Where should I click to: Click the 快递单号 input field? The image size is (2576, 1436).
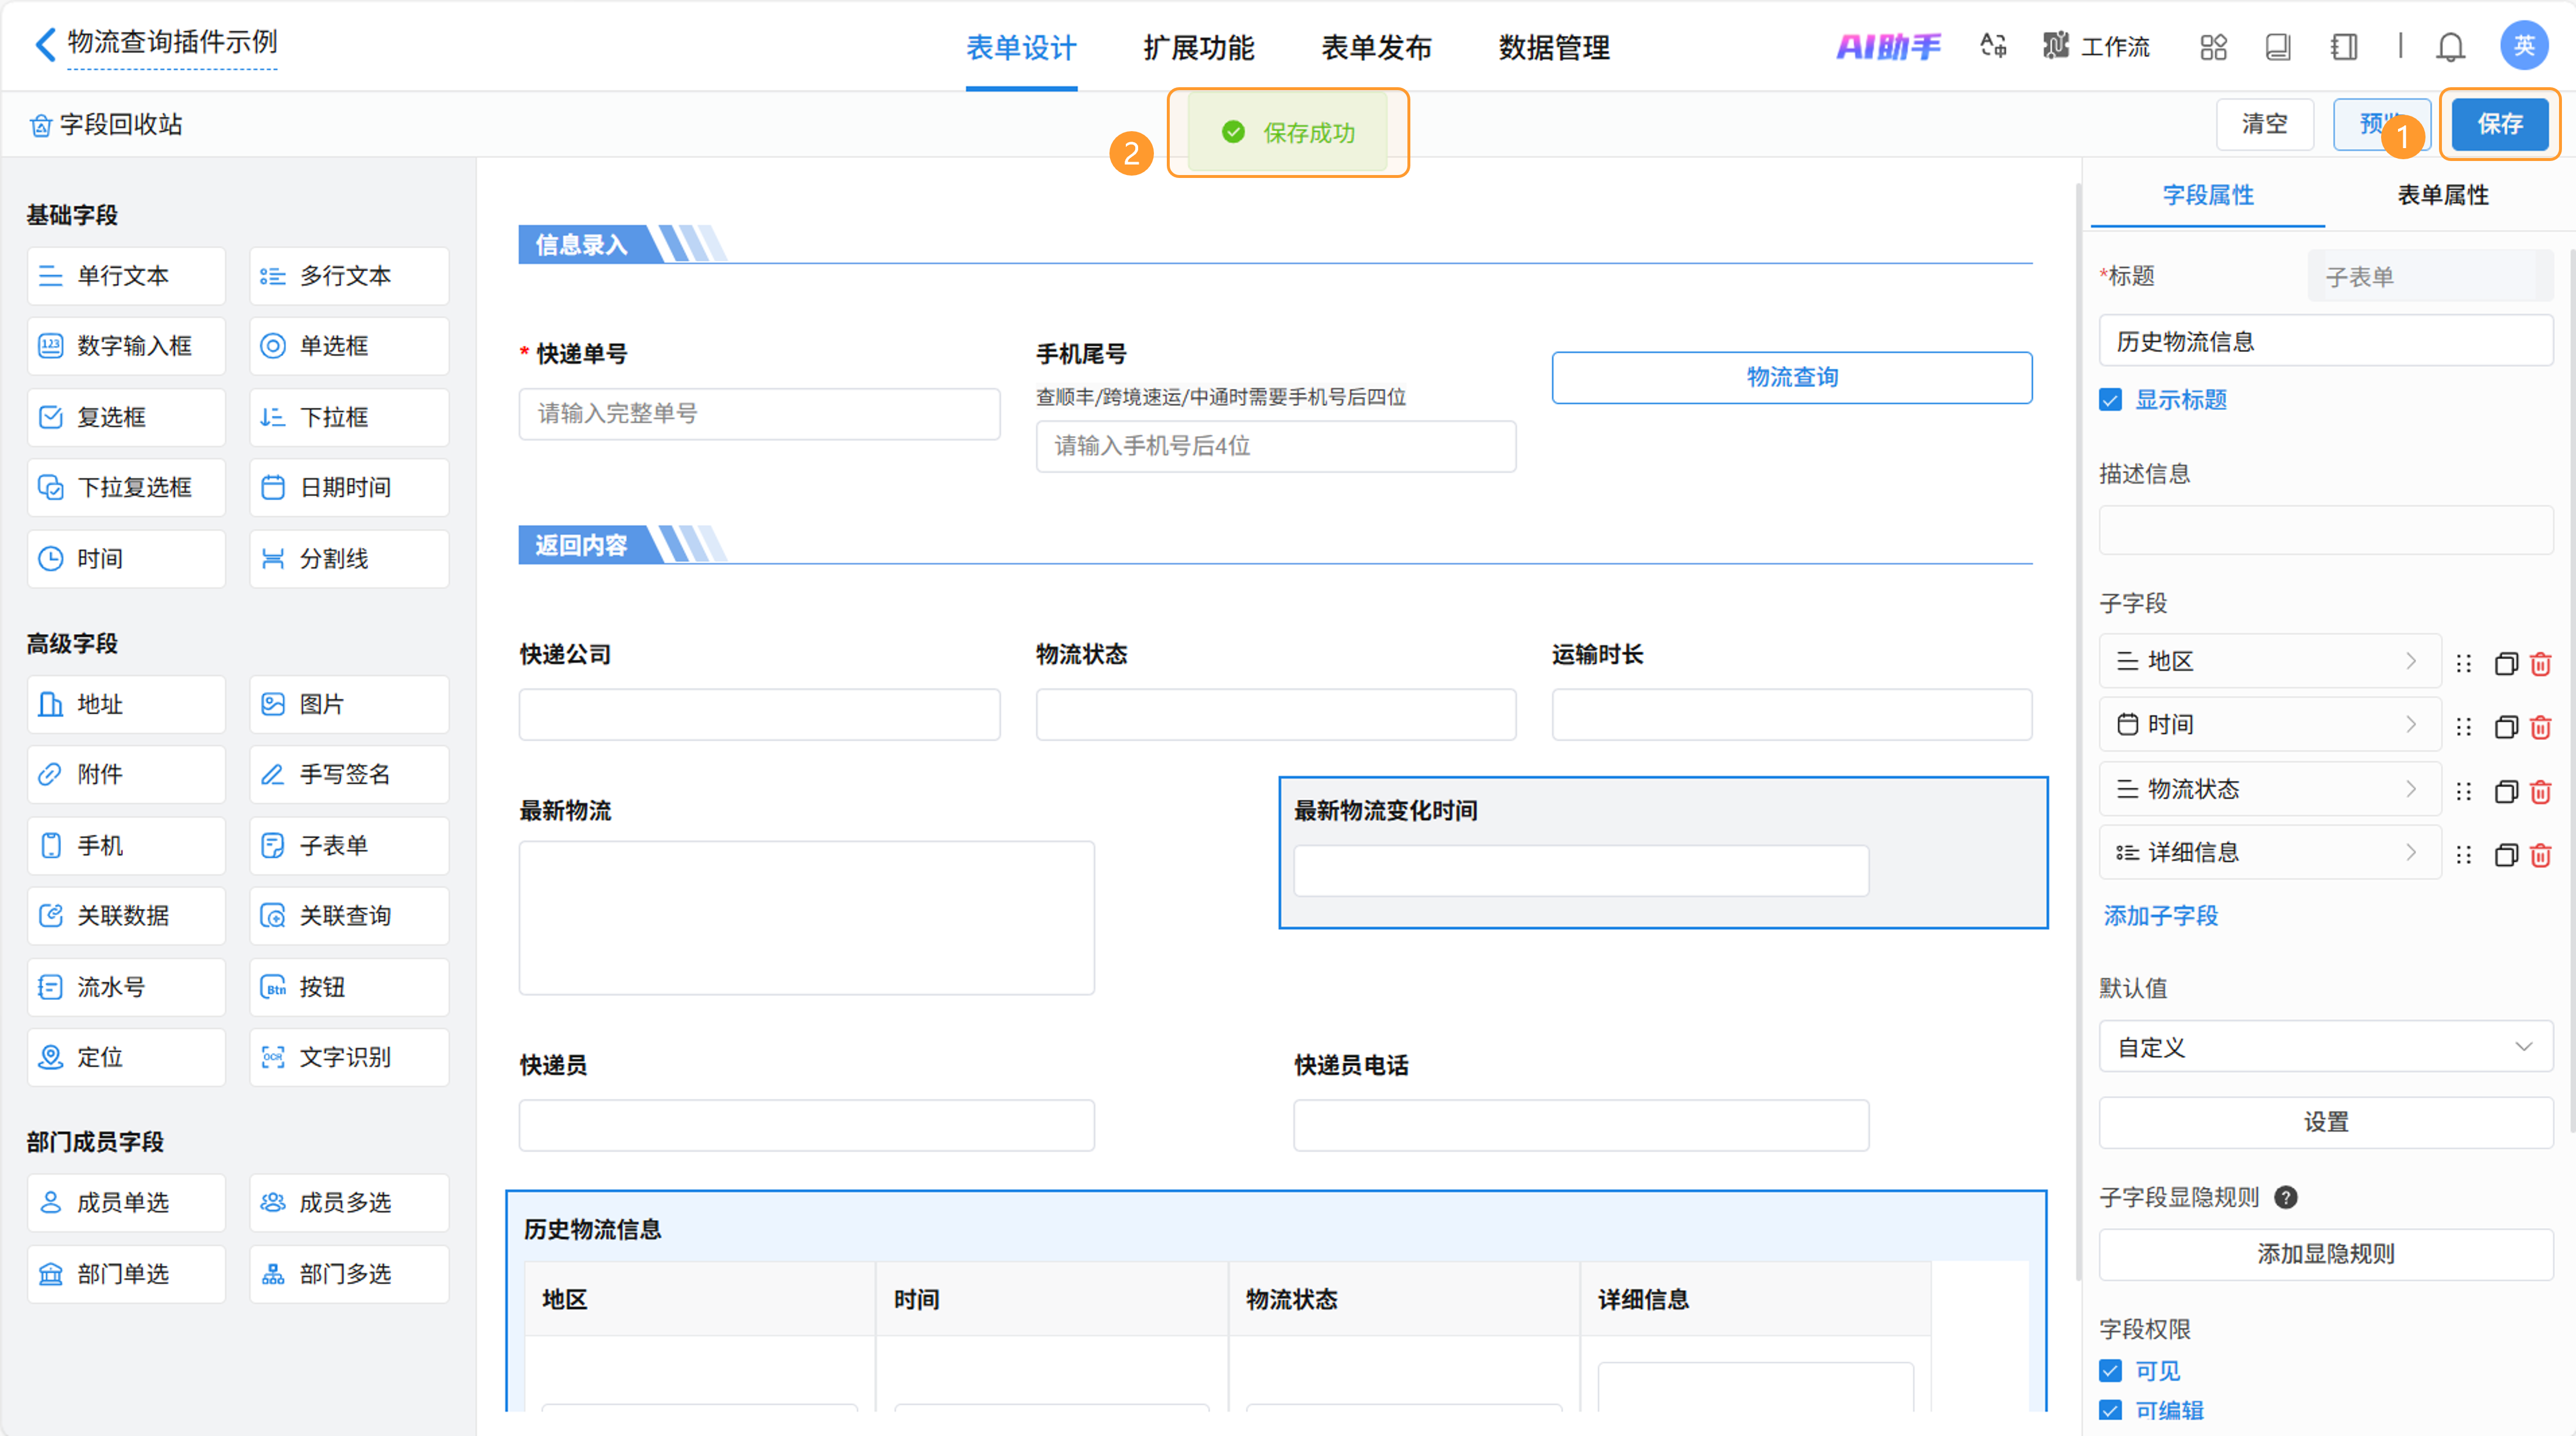click(x=759, y=414)
